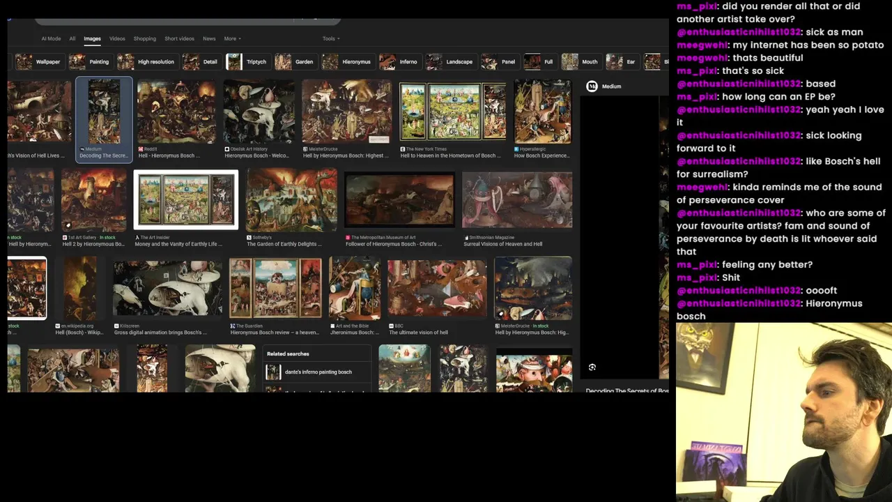Open the Killscreen digital animation thumbnail
Screen dimensions: 892x502
pyautogui.click(x=167, y=288)
